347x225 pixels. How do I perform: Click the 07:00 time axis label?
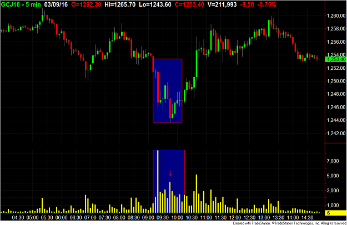click(90, 218)
